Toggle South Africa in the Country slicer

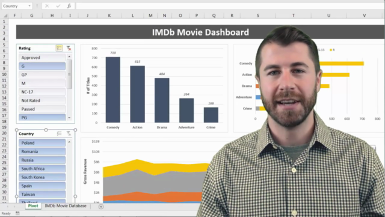42,169
